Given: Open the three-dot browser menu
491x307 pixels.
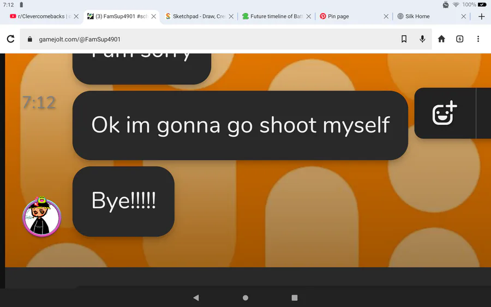Looking at the screenshot, I should 478,39.
